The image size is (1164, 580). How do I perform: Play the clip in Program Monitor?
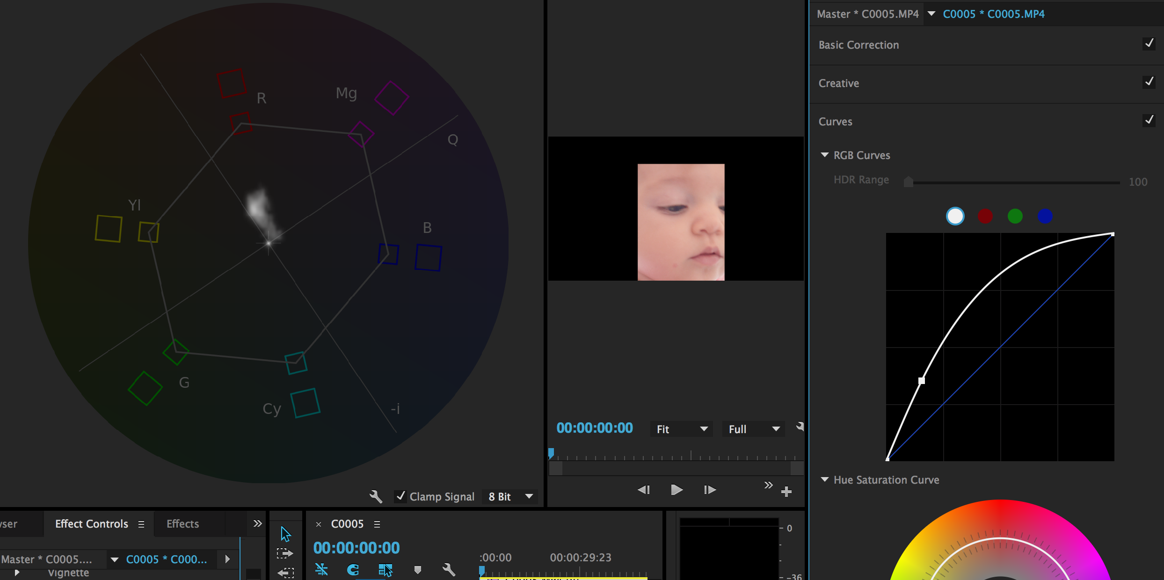[x=677, y=490]
